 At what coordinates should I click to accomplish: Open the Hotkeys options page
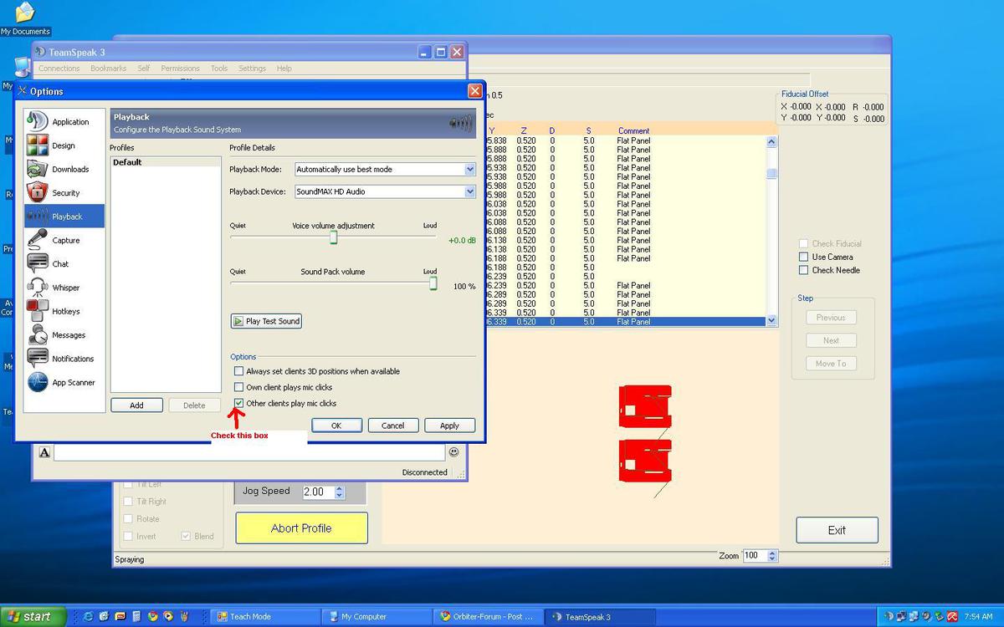pyautogui.click(x=64, y=311)
